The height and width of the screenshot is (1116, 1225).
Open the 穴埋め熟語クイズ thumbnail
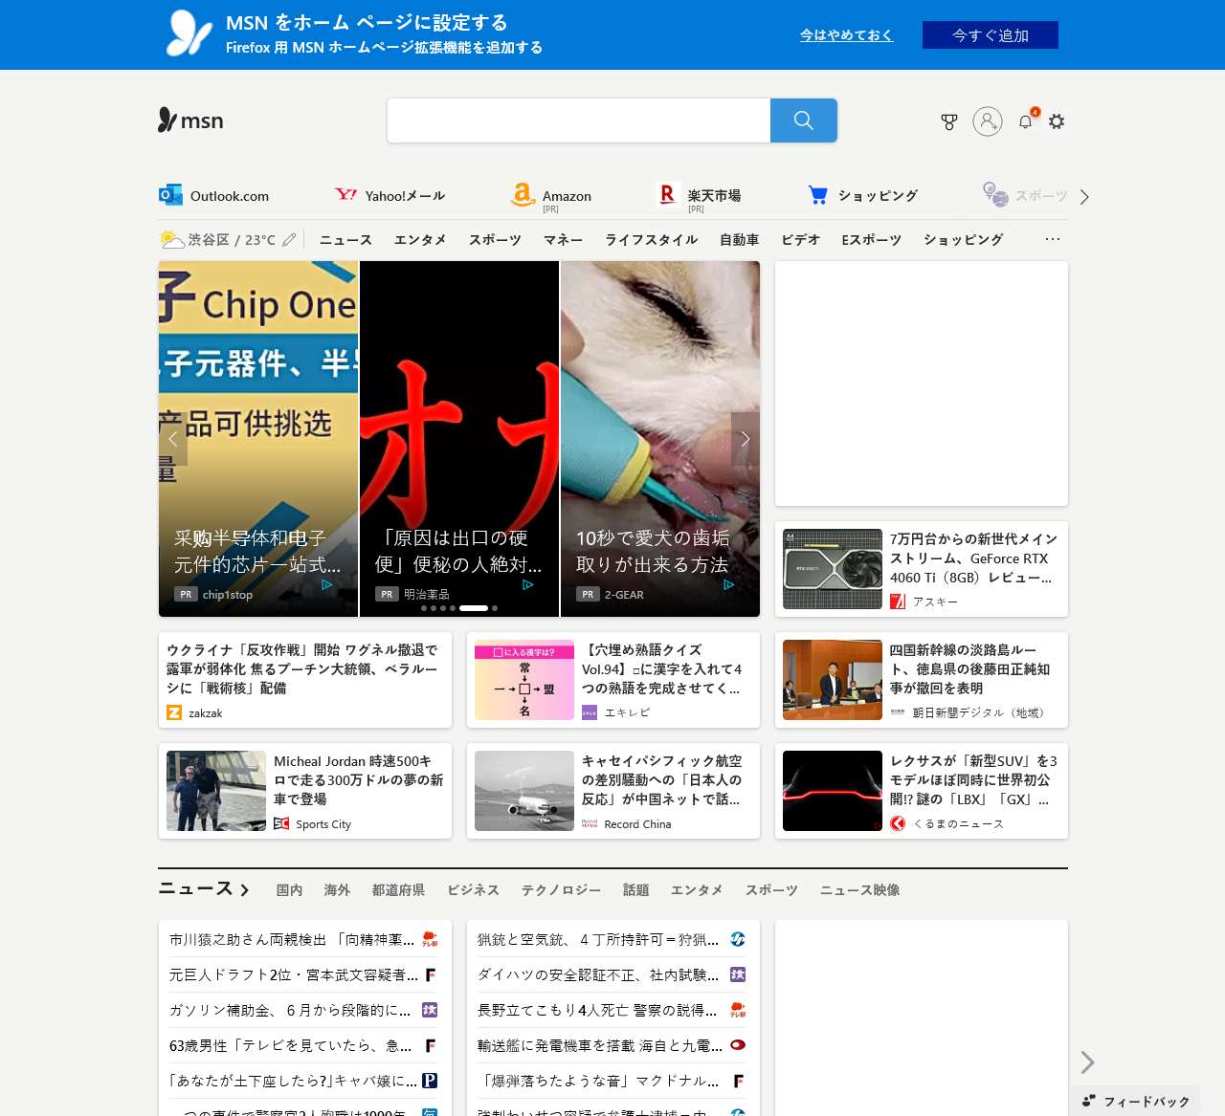(x=524, y=680)
